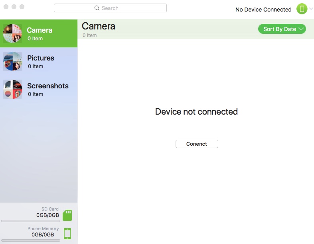Click the Phone Memory storage bar
The height and width of the screenshot is (244, 314).
point(31,240)
